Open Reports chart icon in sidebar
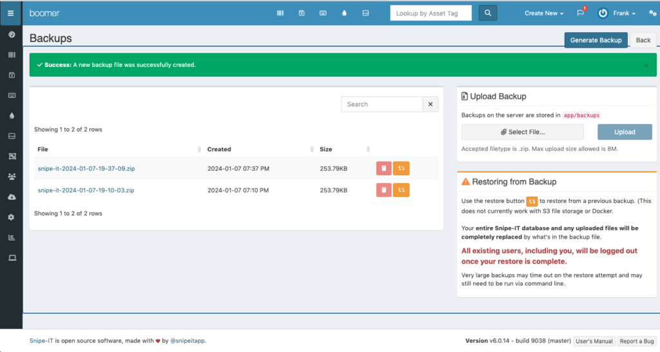 (12, 237)
